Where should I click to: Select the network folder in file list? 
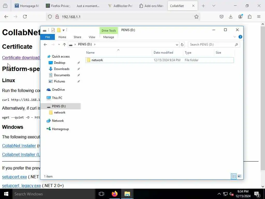tap(159, 60)
